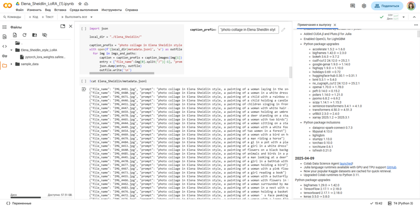Viewport: 420px width, 207px height.
Task: Open the settings gear icon
Action: 364,6
